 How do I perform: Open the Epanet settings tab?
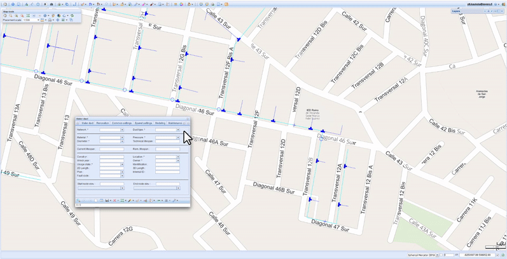(x=143, y=123)
